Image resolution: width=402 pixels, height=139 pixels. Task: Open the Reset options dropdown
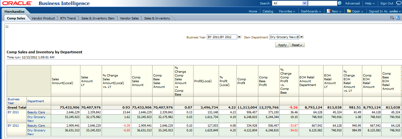(297, 45)
